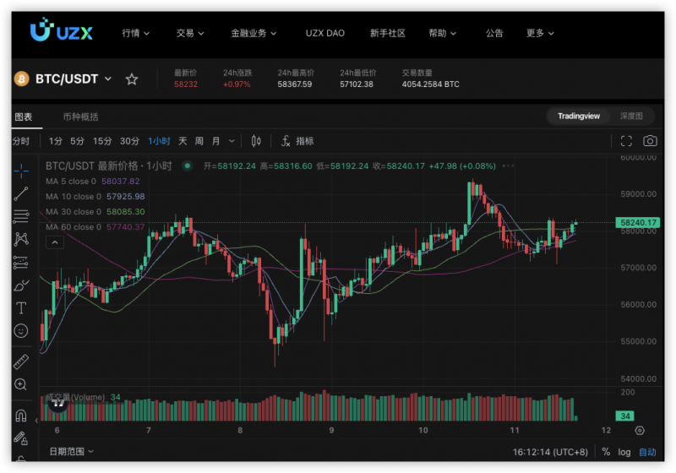This screenshot has width=676, height=473.
Task: Click the 成交量 Volume indicator legend
Action: pos(83,397)
